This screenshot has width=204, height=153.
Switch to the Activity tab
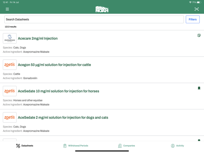[x=177, y=146]
